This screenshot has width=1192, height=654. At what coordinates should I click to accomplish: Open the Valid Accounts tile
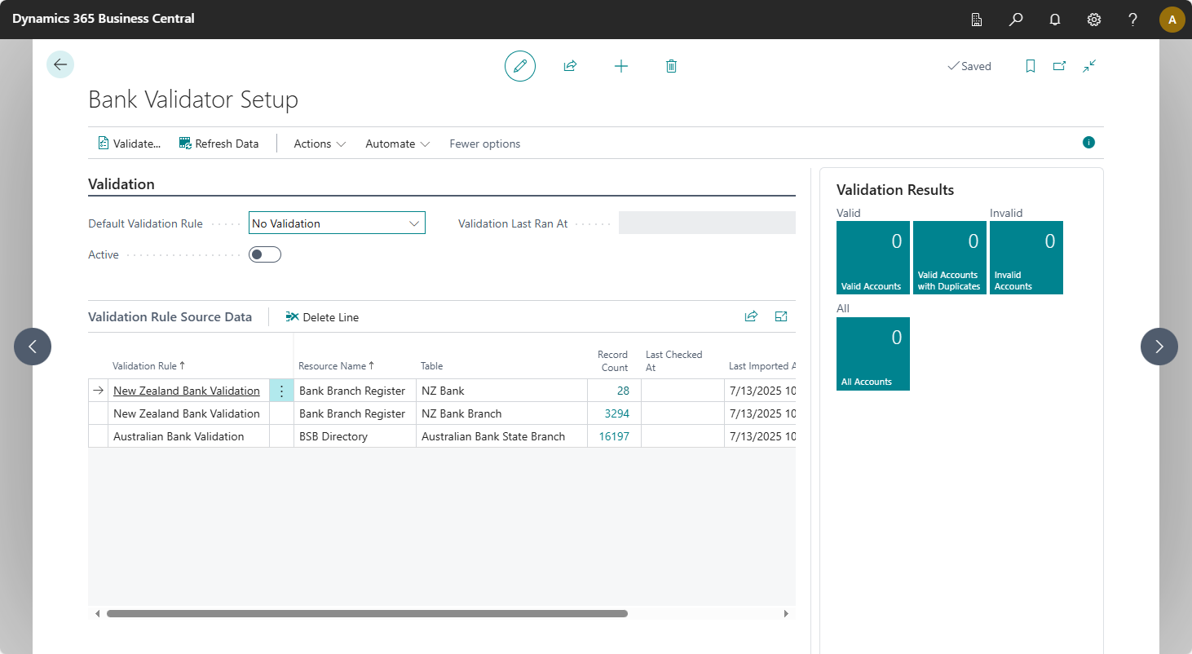[873, 258]
